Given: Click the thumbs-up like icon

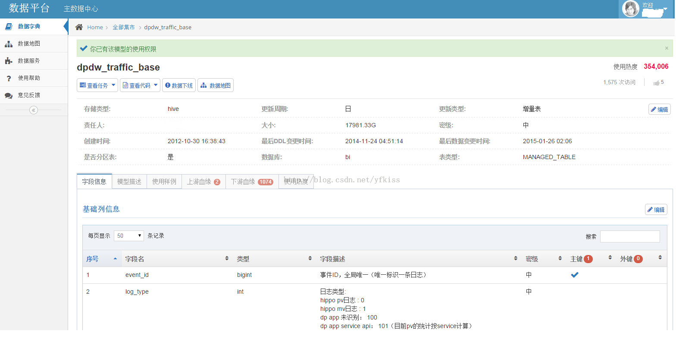Looking at the screenshot, I should (x=656, y=83).
